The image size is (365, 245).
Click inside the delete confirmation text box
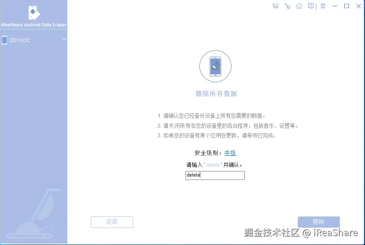click(215, 175)
